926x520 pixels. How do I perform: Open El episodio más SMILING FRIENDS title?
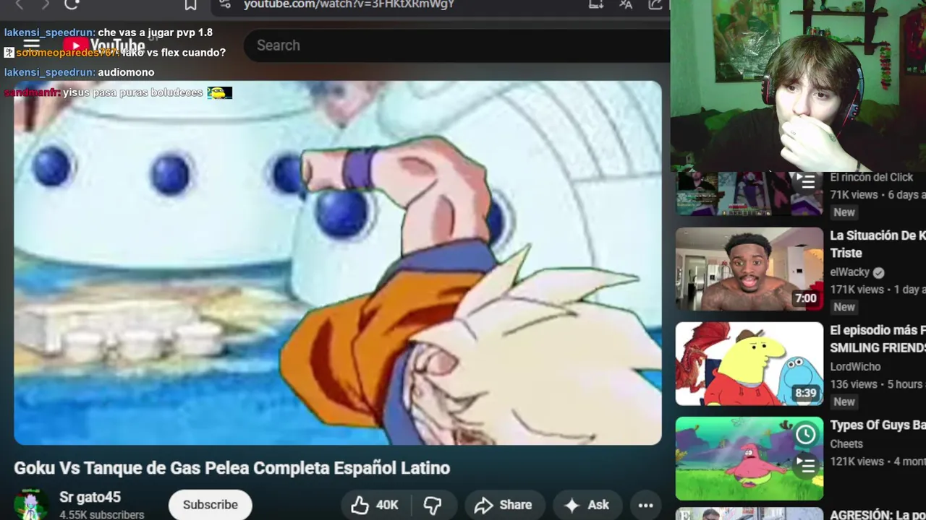point(878,339)
